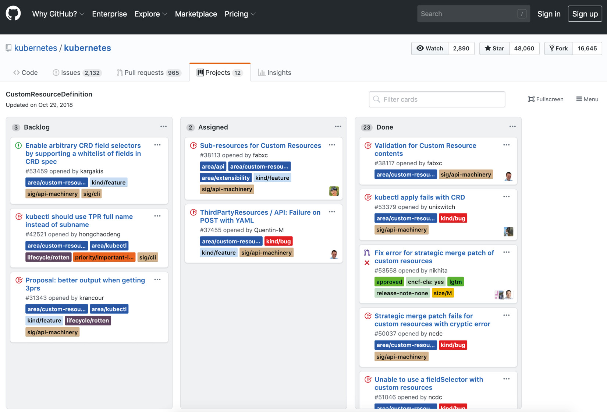This screenshot has width=607, height=412.
Task: Click the Fullscreen icon button
Action: pyautogui.click(x=546, y=99)
